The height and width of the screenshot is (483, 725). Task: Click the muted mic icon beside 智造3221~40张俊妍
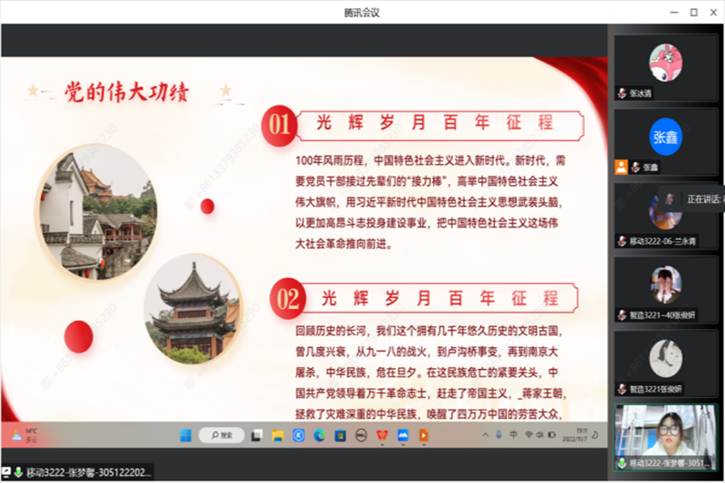point(622,315)
